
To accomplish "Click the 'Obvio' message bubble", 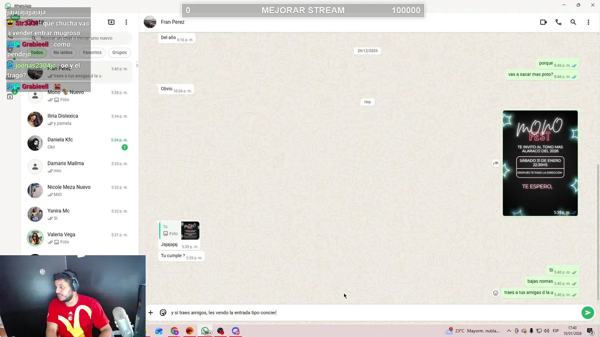I will [x=176, y=89].
